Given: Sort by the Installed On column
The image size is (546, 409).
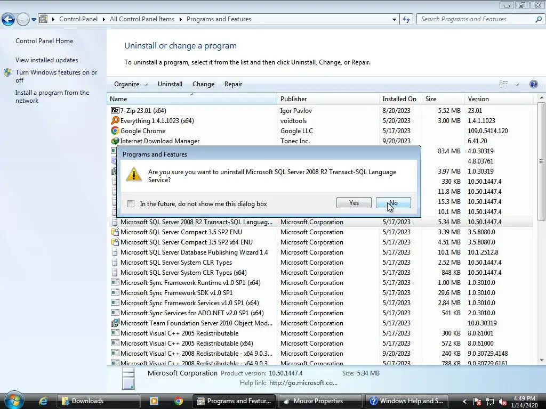Looking at the screenshot, I should click(x=400, y=99).
